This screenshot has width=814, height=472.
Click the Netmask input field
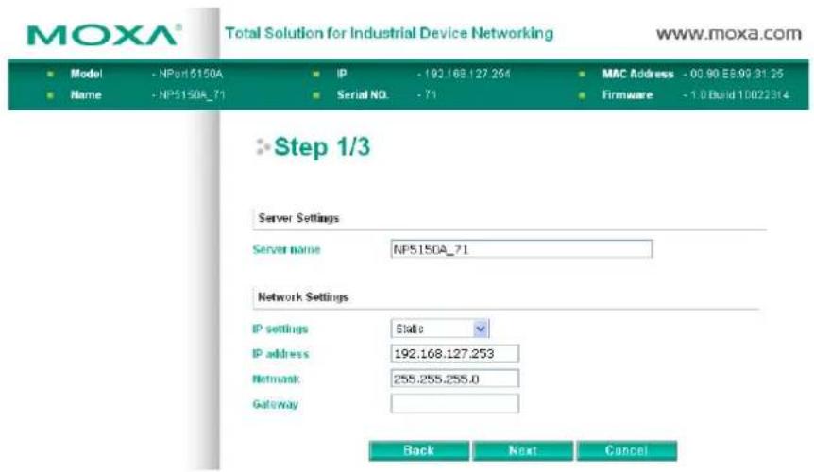454,379
